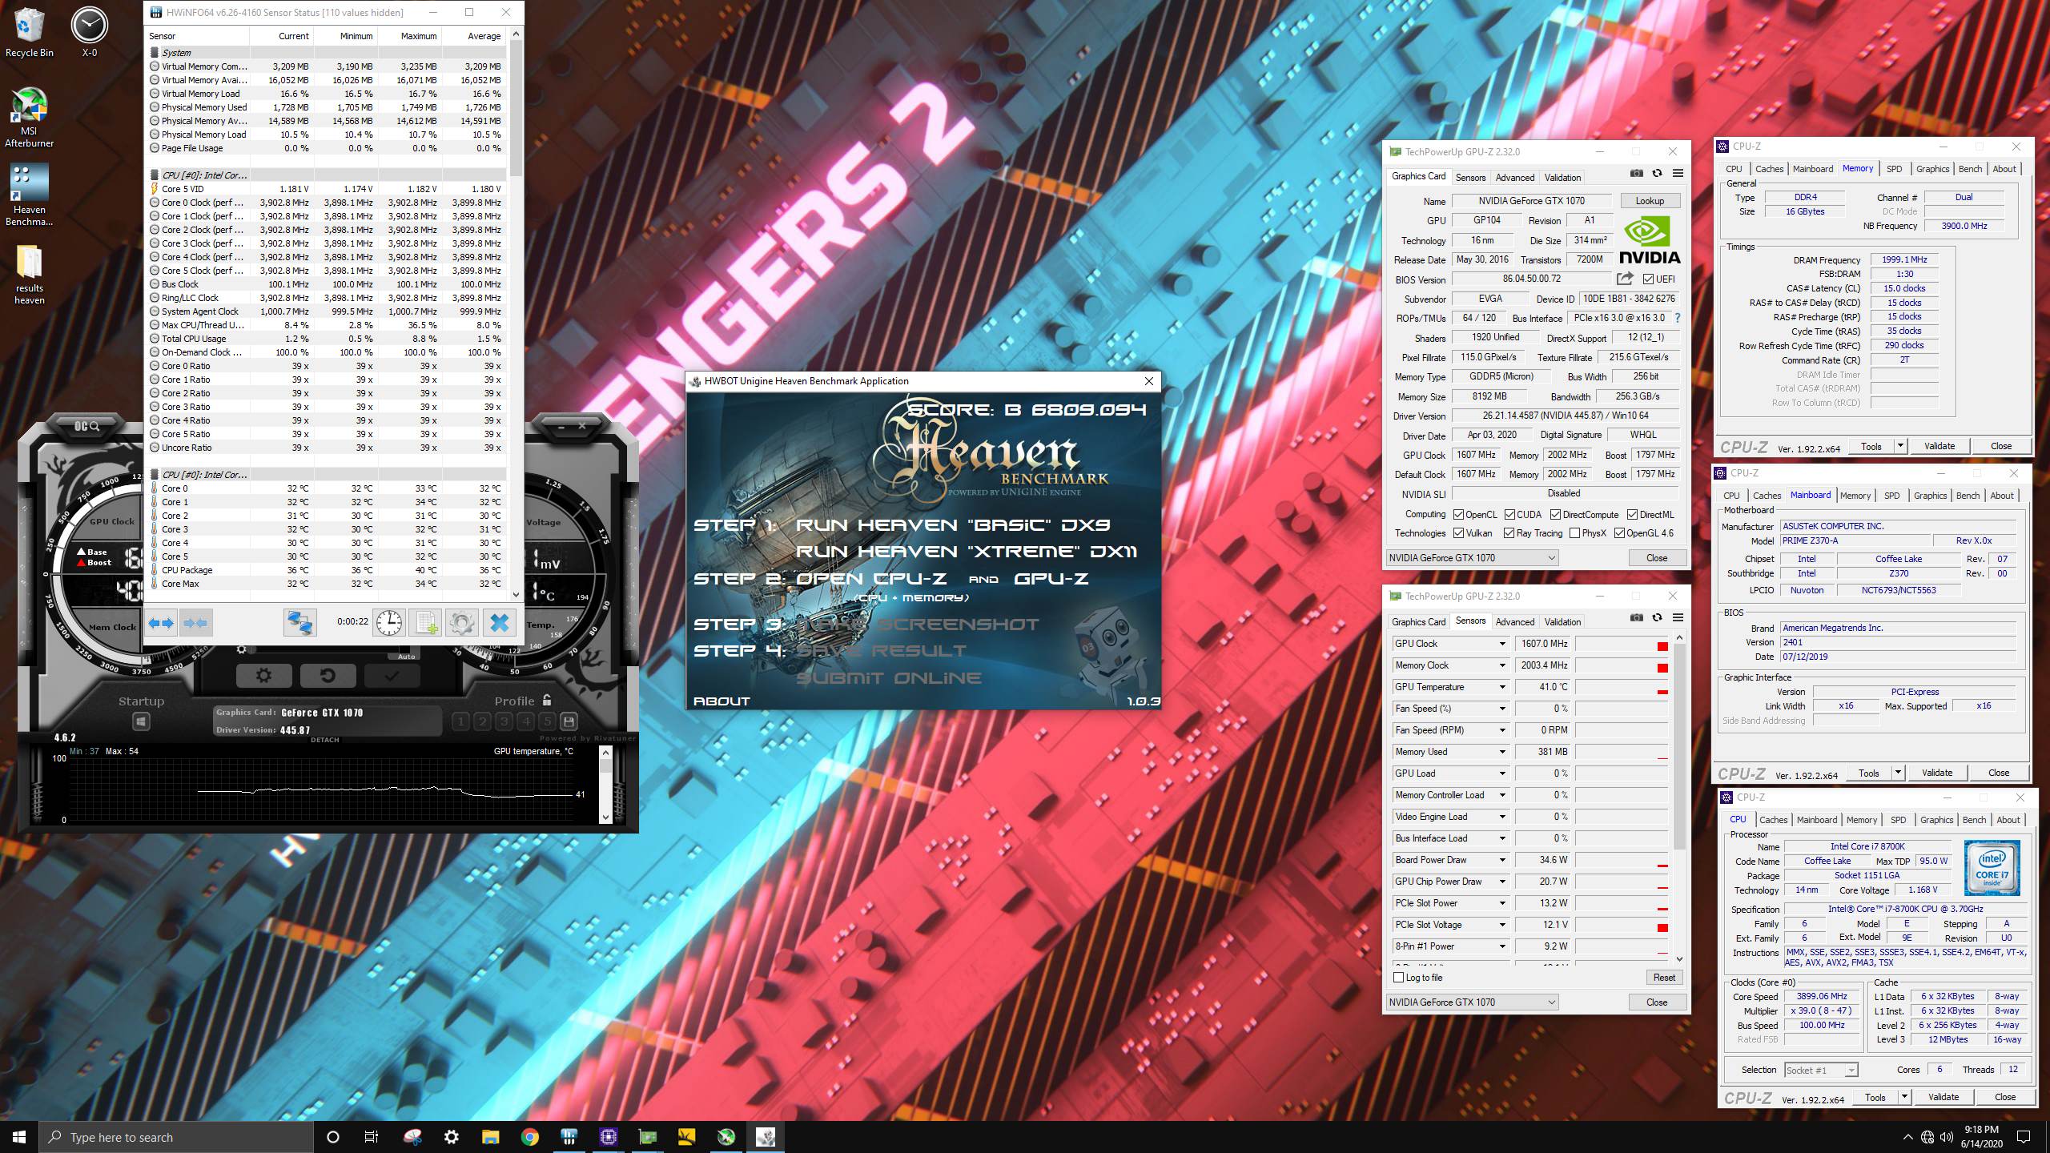Click MSI Afterburner reset circular arrow button
The image size is (2050, 1153).
click(x=328, y=676)
